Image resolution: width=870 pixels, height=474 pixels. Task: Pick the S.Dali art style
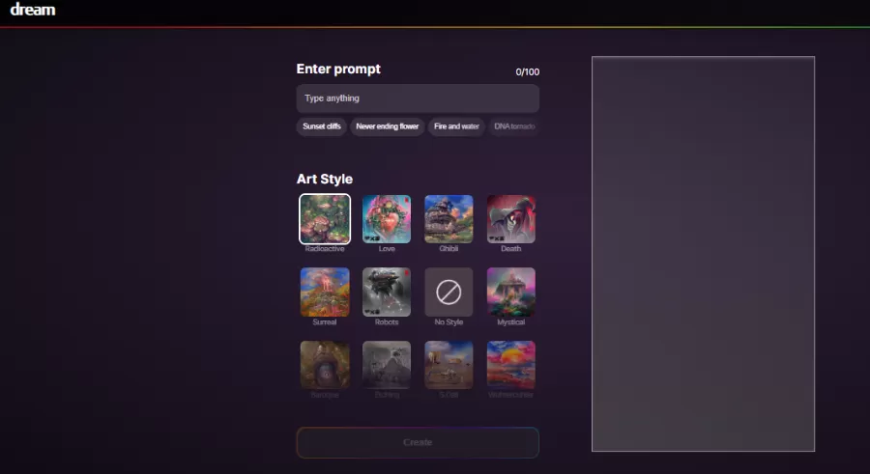pos(449,365)
